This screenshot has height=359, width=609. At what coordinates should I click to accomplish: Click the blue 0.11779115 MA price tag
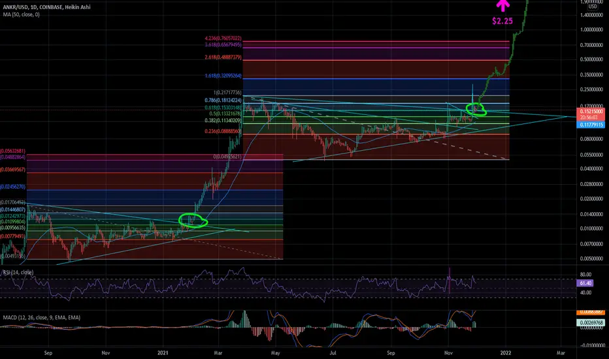[591, 125]
